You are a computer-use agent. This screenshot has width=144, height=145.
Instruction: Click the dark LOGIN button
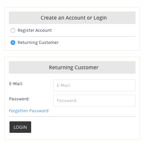point(20,127)
